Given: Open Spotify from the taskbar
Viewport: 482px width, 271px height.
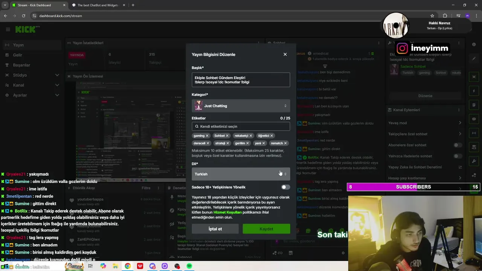Looking at the screenshot, I should pyautogui.click(x=189, y=266).
